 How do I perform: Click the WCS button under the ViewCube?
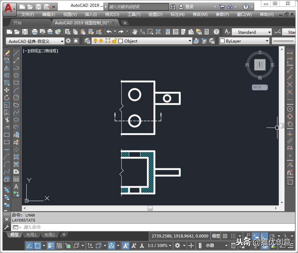pos(259,87)
